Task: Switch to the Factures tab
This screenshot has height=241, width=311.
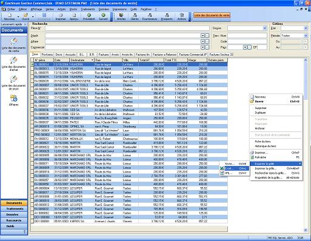Action: point(104,54)
